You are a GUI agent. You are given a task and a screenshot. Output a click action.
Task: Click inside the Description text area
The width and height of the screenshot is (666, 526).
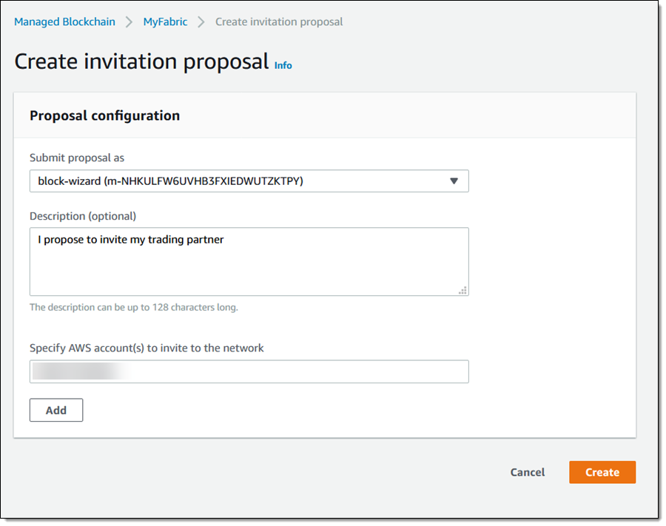(x=249, y=266)
